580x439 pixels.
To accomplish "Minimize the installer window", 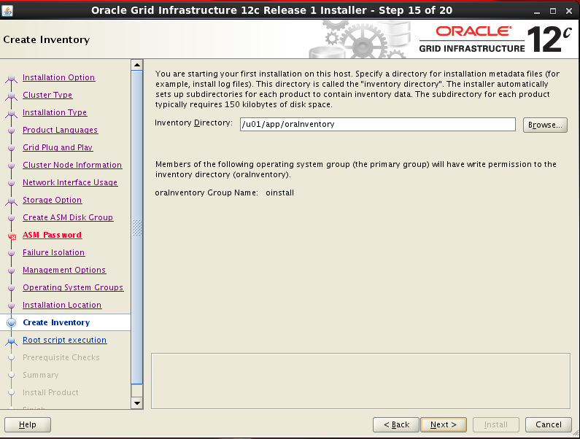I will (x=537, y=11).
